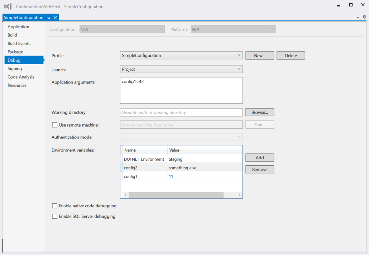Click right scroll arrow of environment variables grid

point(239,195)
